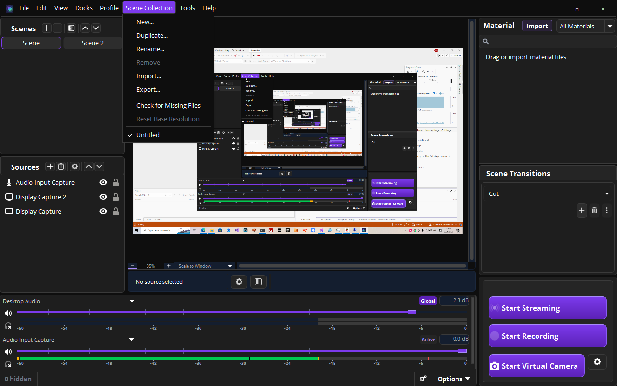The height and width of the screenshot is (386, 617).
Task: Remove scene transition trash icon
Action: tap(594, 210)
